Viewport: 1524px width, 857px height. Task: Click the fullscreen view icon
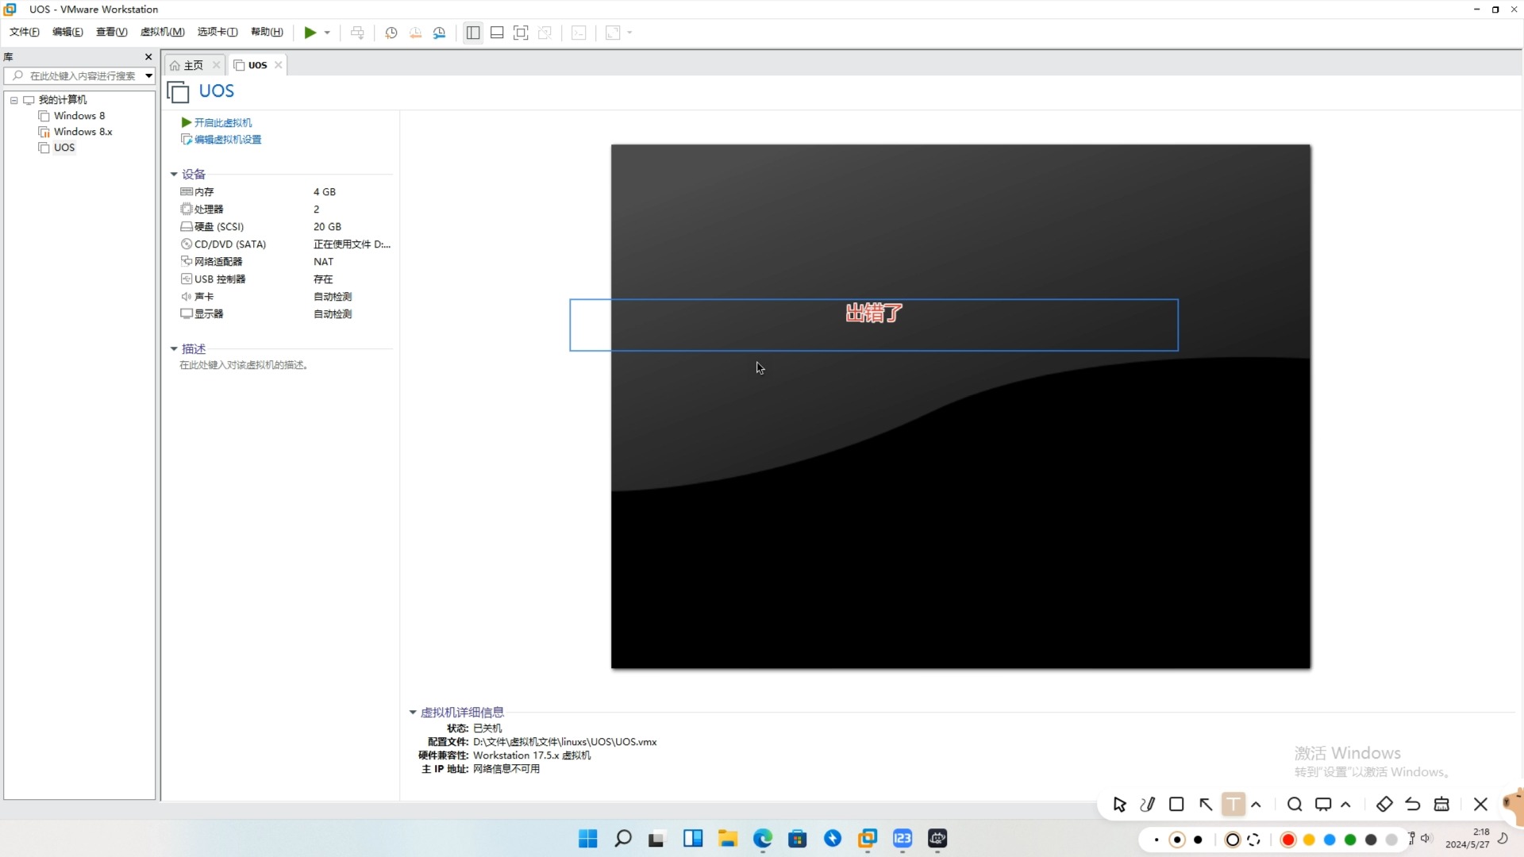tap(520, 33)
